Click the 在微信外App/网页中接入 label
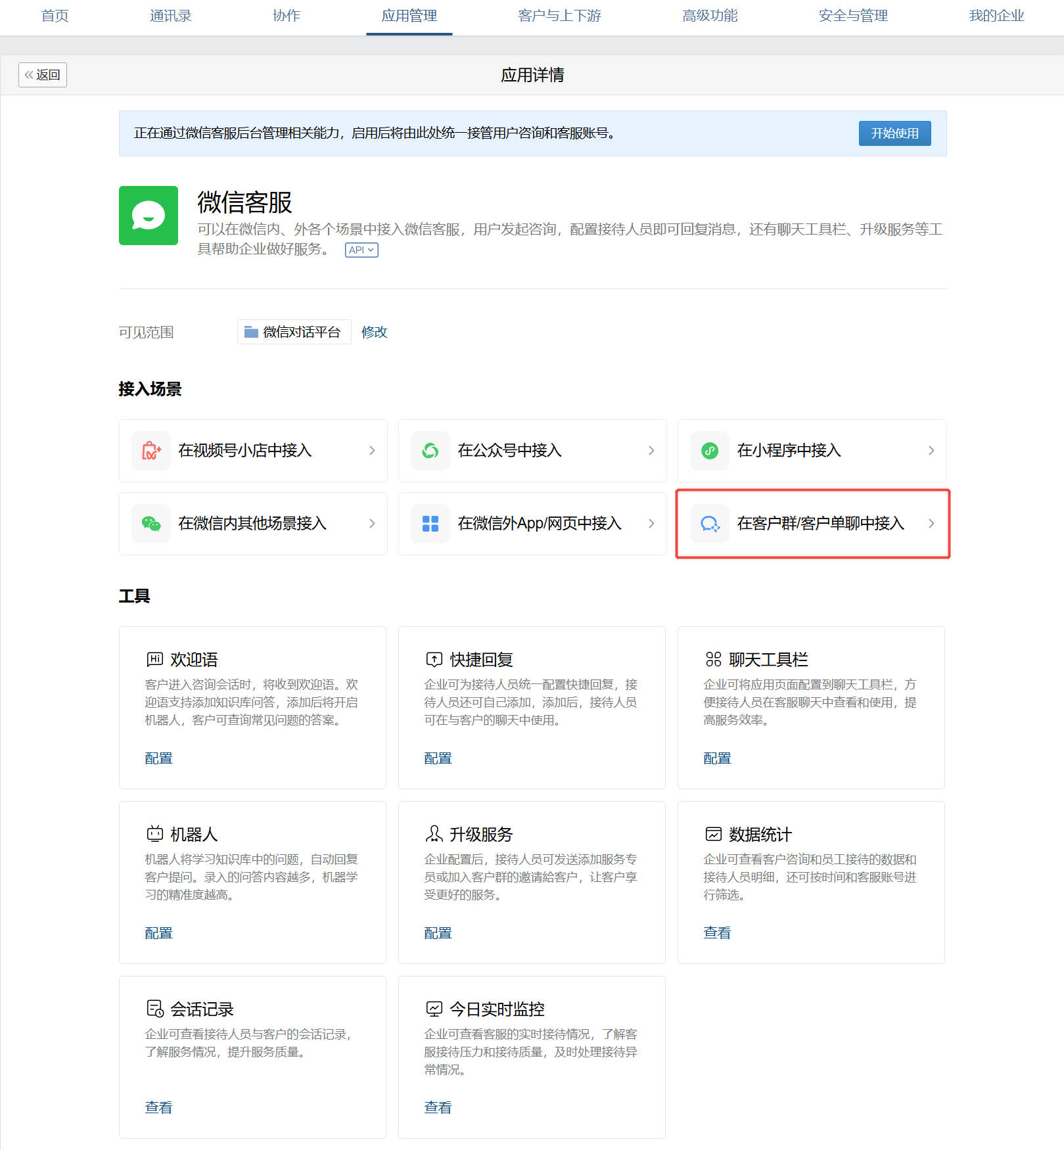1064x1150 pixels. [540, 524]
